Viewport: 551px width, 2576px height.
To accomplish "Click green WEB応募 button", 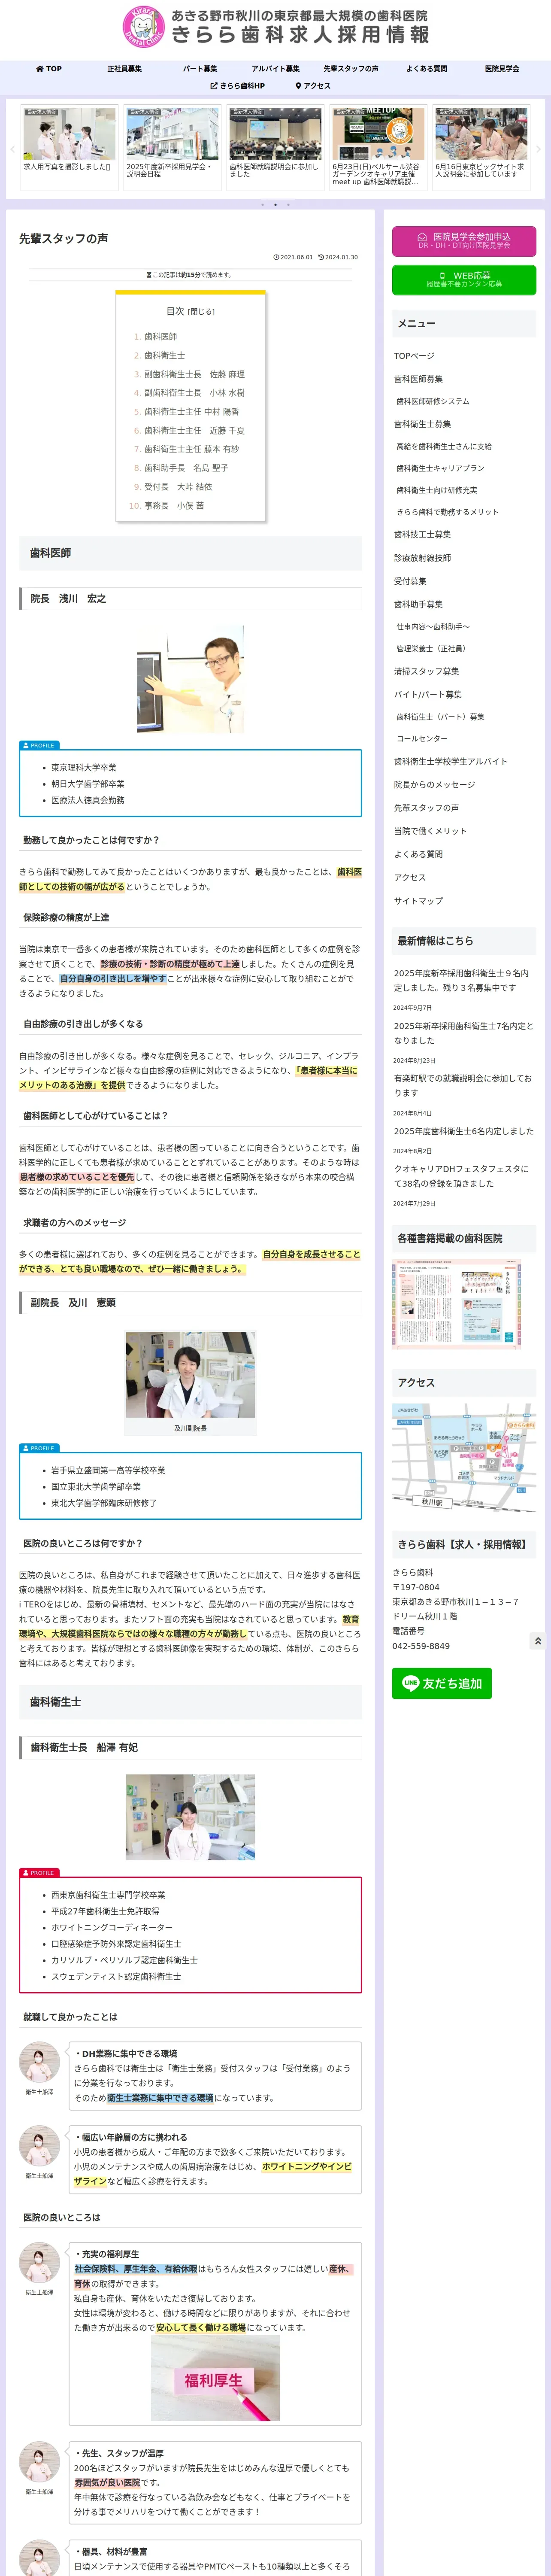I will coord(464,280).
